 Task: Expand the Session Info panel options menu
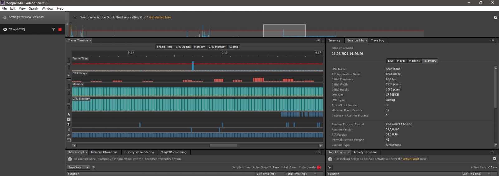492,40
